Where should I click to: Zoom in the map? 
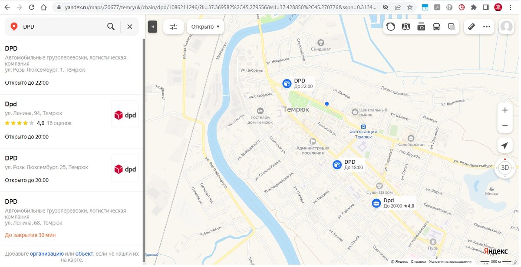pyautogui.click(x=505, y=110)
